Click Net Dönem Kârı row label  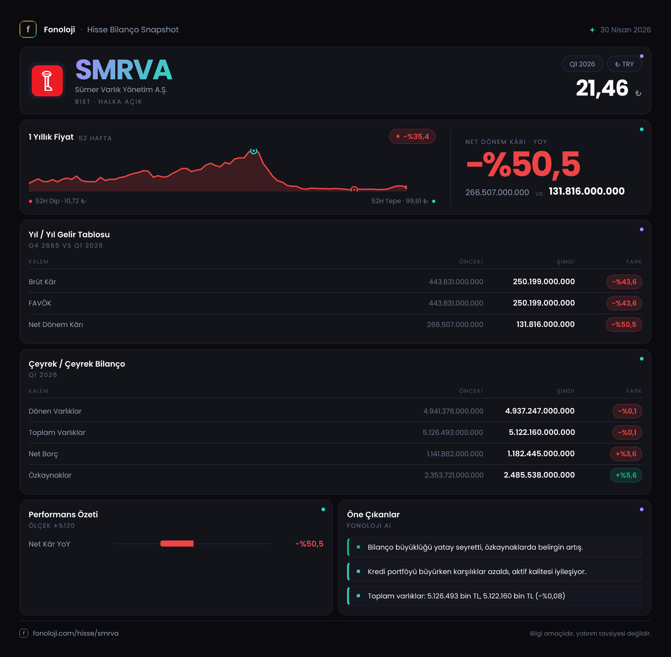tap(56, 325)
